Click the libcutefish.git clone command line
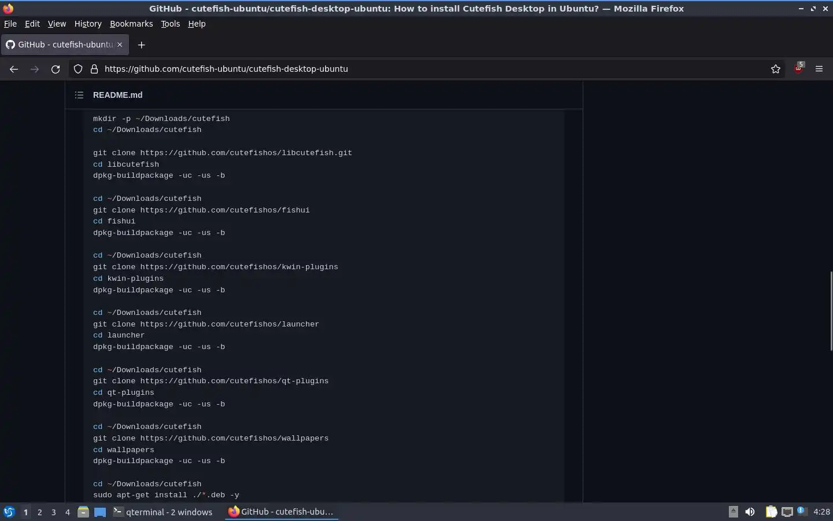The height and width of the screenshot is (521, 833). pos(223,153)
